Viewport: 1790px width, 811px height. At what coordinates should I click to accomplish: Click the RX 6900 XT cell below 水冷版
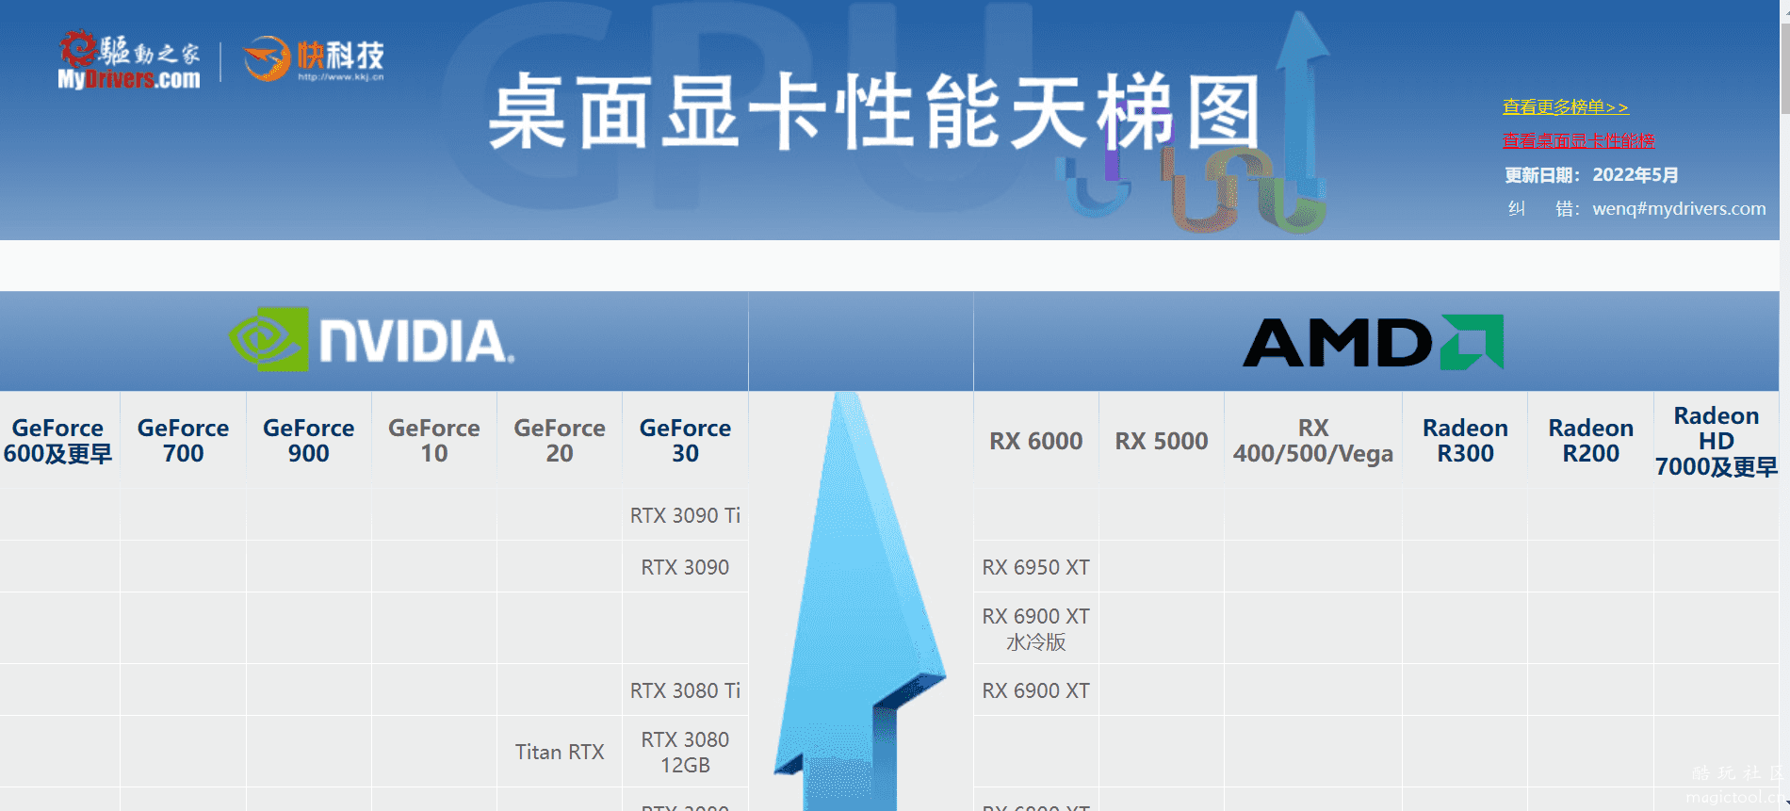1036,690
